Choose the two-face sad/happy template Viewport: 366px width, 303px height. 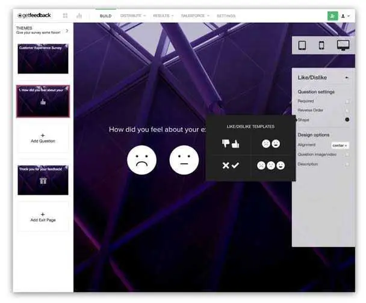click(271, 144)
